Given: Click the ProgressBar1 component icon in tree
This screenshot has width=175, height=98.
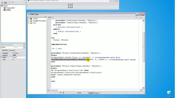Looking at the screenshot, I should click(4, 8).
